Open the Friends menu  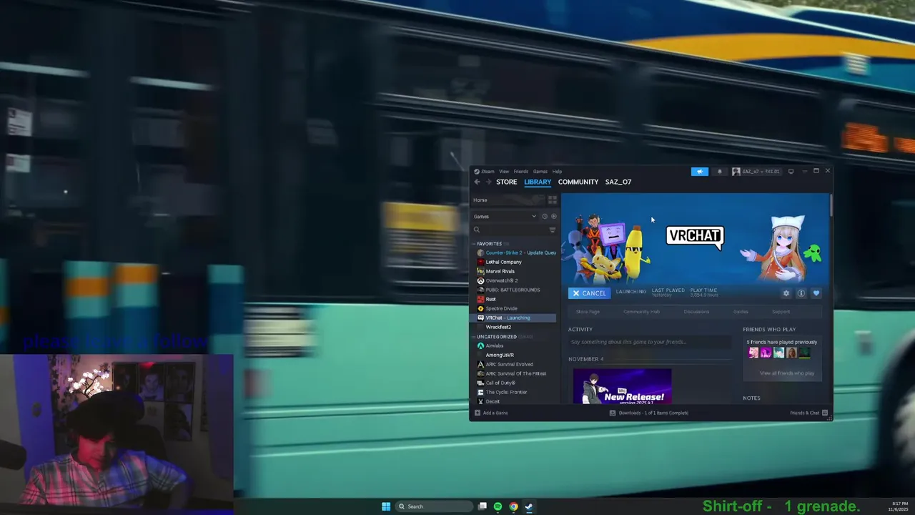[520, 172]
